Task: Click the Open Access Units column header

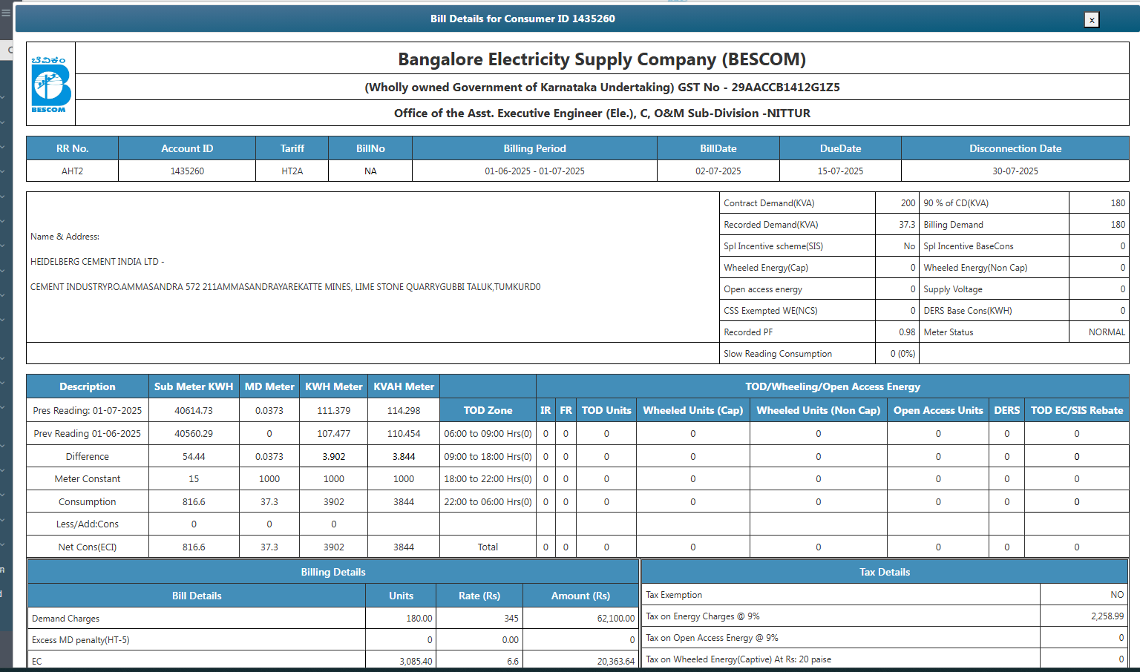Action: coord(938,410)
